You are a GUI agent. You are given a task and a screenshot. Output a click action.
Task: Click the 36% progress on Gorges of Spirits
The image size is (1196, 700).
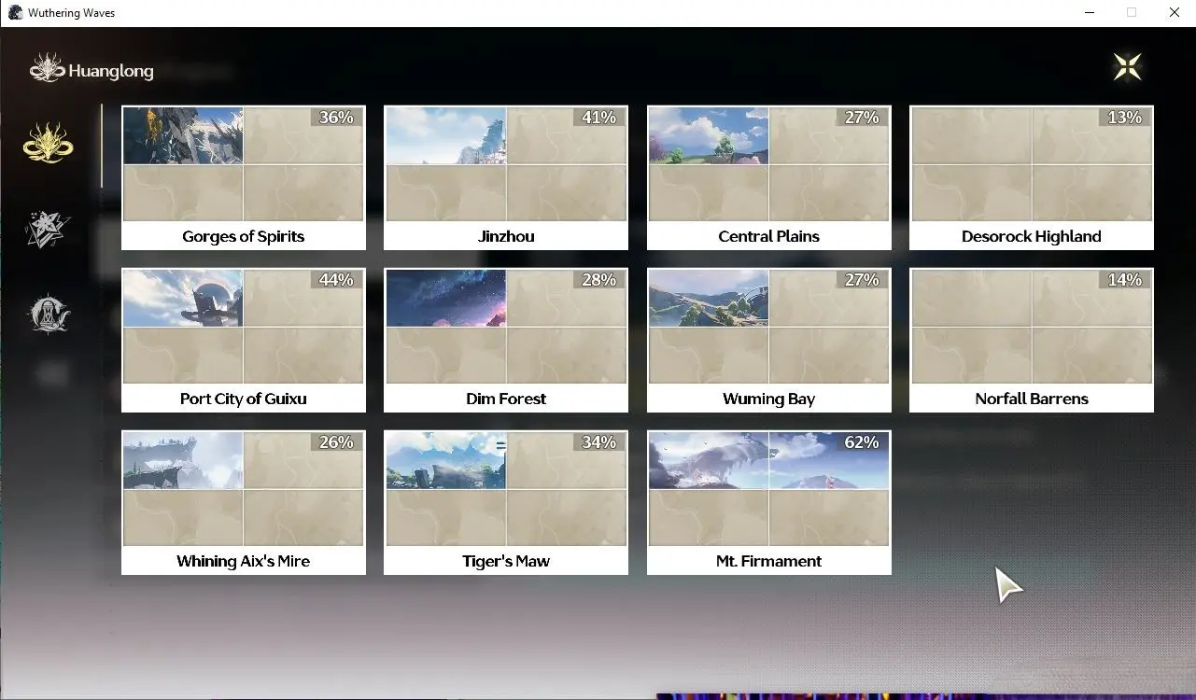click(x=336, y=118)
